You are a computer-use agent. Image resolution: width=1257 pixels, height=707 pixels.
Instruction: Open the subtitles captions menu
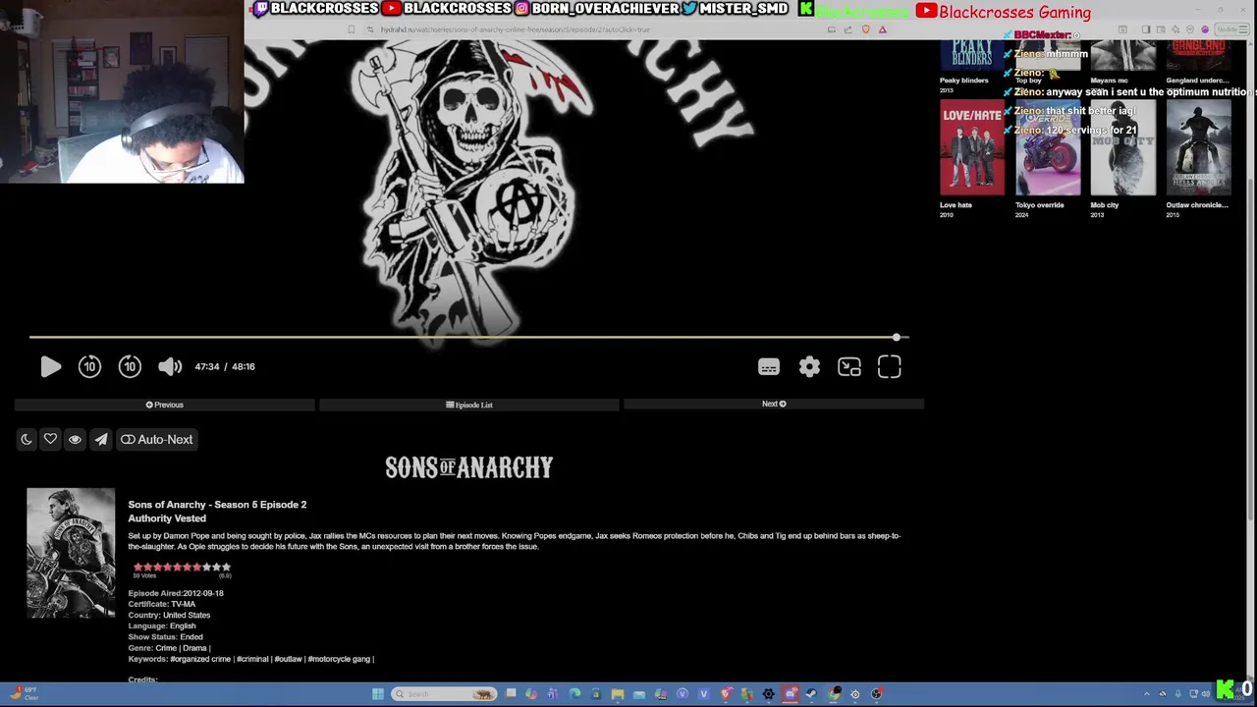pos(769,367)
